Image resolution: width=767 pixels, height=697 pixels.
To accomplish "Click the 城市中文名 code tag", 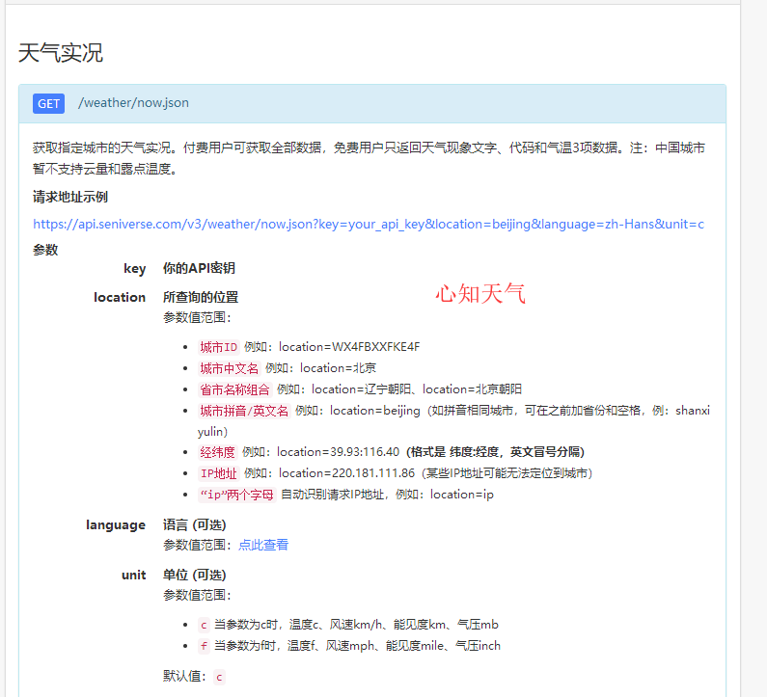I will [230, 368].
